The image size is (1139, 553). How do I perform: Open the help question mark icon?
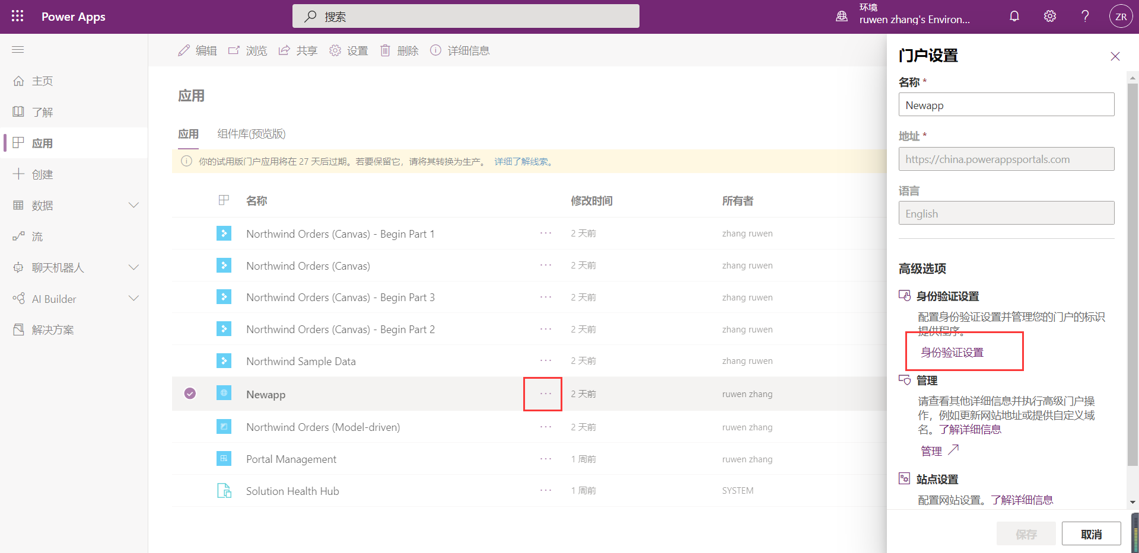pos(1085,16)
